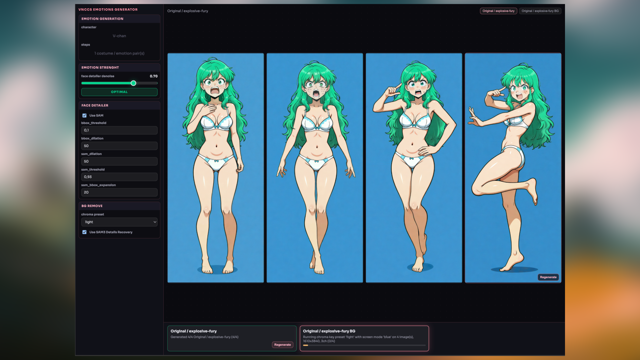Click the chroma key progress bar
The height and width of the screenshot is (360, 640).
(364, 345)
